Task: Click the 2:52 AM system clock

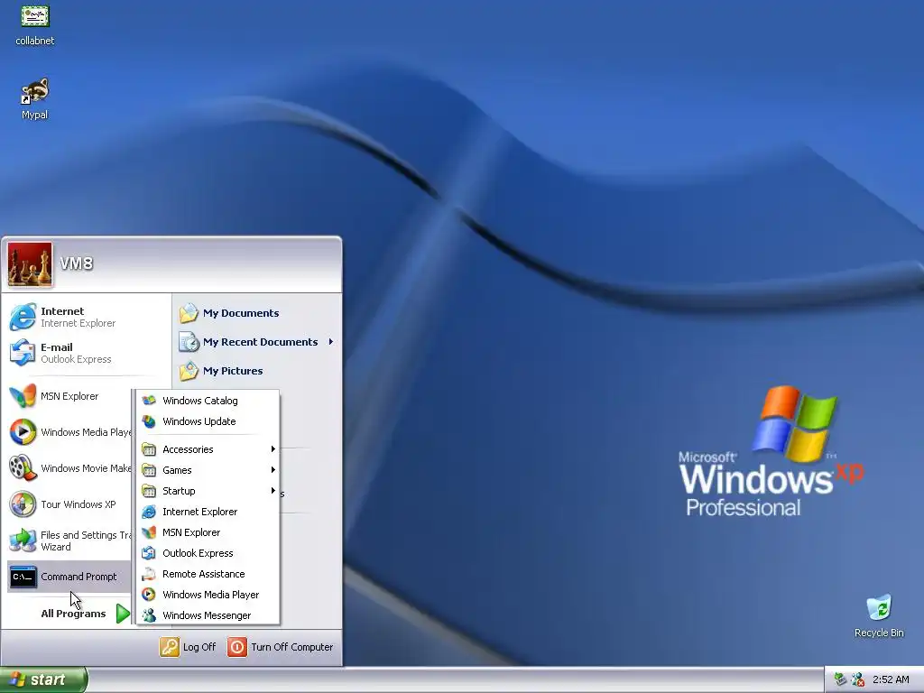Action: (x=891, y=679)
